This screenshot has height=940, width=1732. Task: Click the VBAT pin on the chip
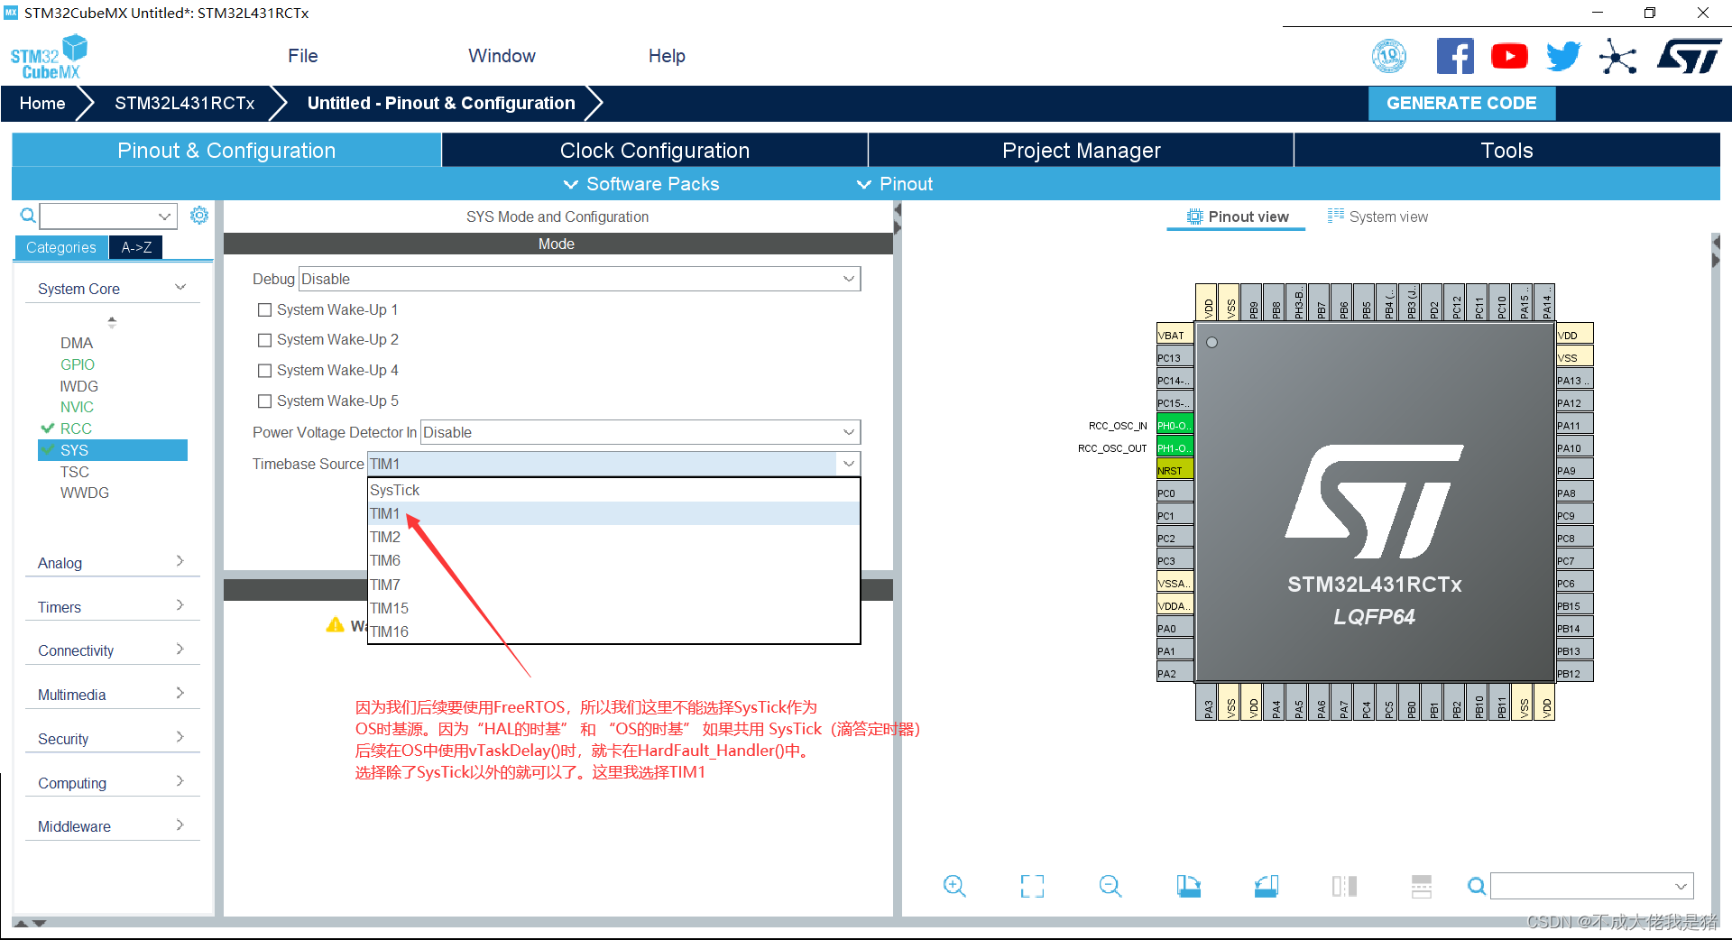pos(1175,335)
